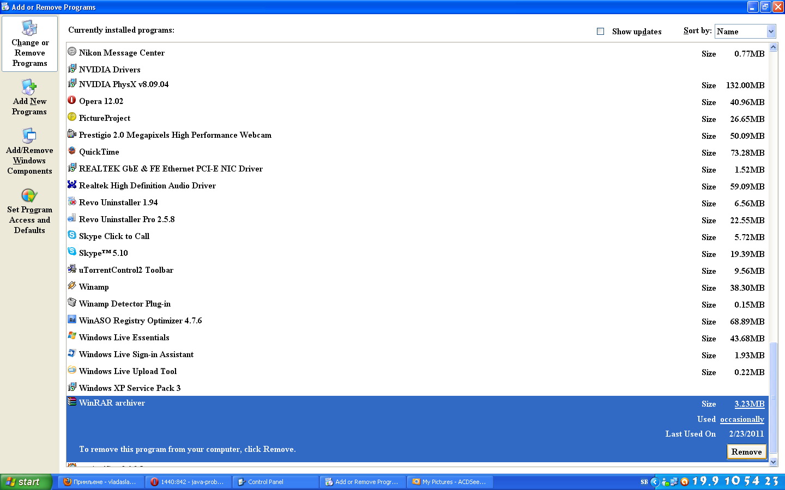Select the Skype 5.10 entry

click(x=104, y=253)
